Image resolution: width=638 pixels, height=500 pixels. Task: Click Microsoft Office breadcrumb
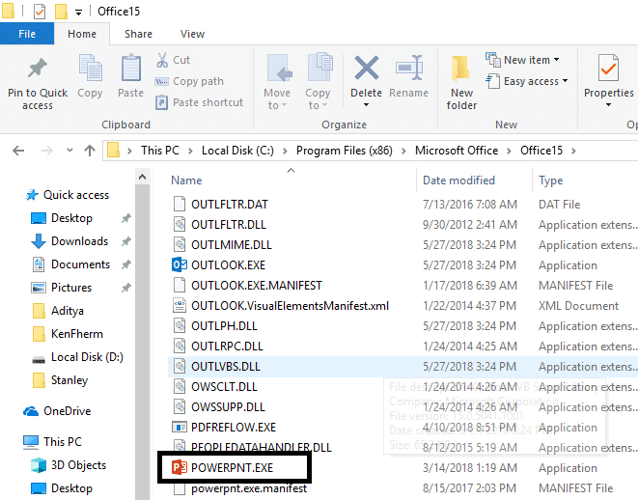point(457,151)
